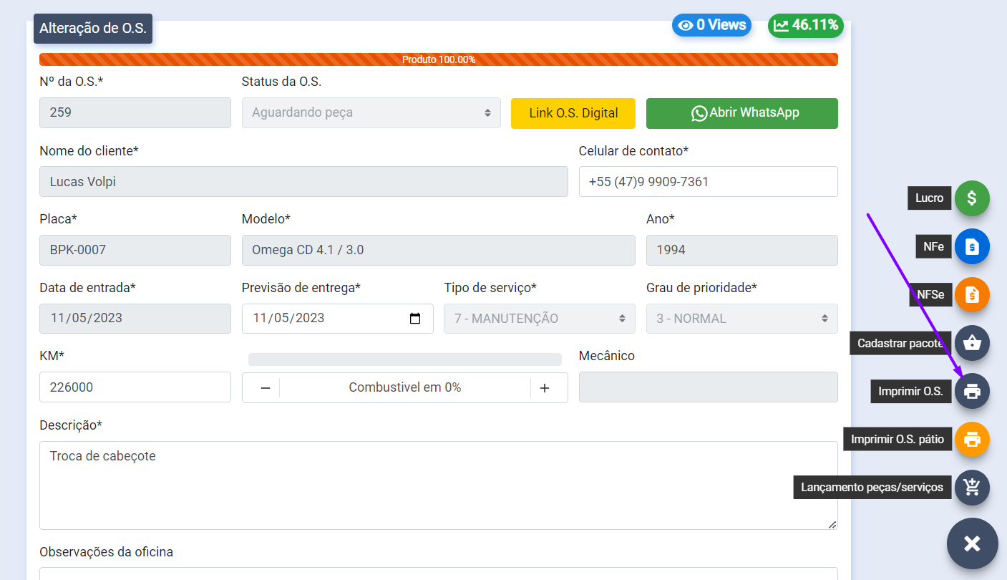The width and height of the screenshot is (1007, 580).
Task: Click the orange Imprimir O.S. pátio printer icon
Action: [x=971, y=439]
